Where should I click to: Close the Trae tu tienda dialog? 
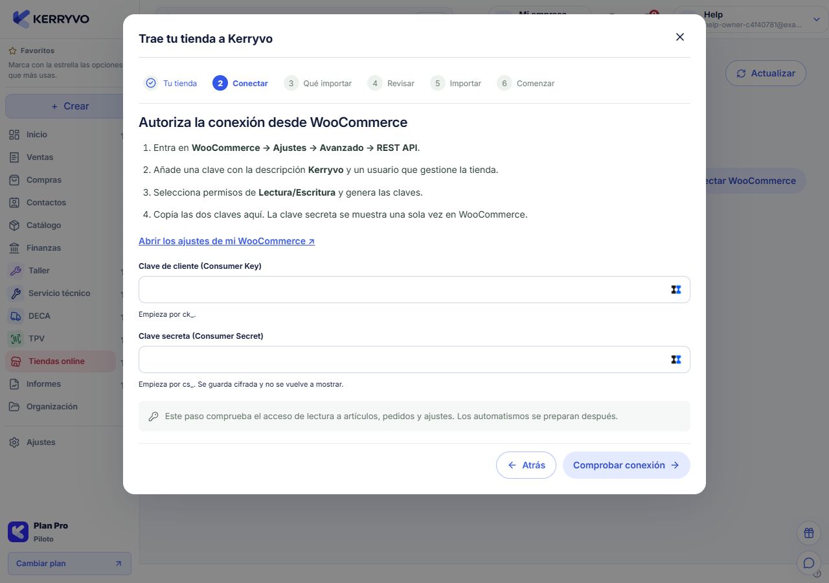[x=680, y=37]
